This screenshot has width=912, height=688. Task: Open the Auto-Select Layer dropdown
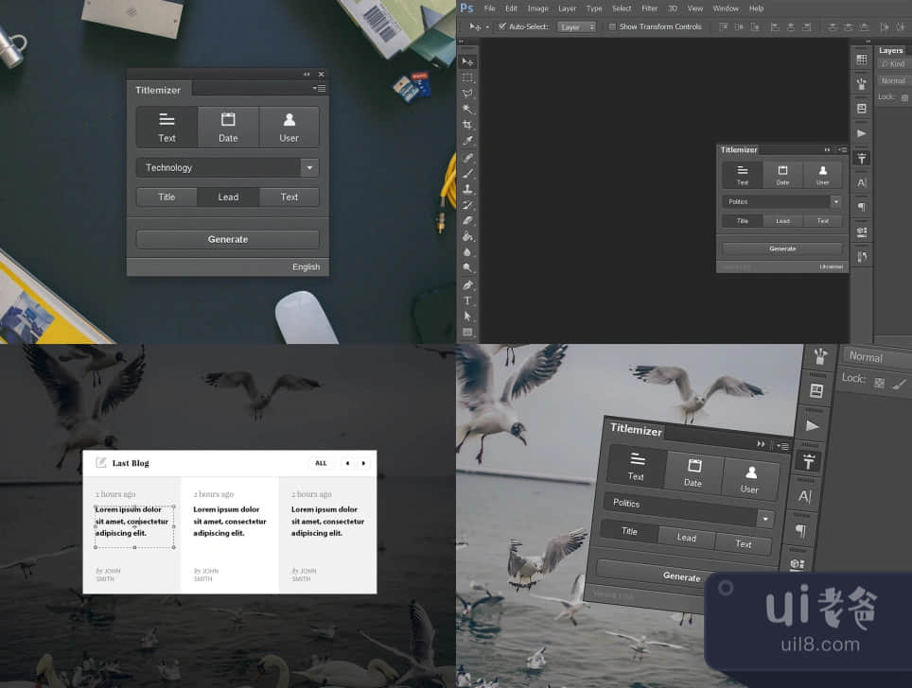point(576,26)
